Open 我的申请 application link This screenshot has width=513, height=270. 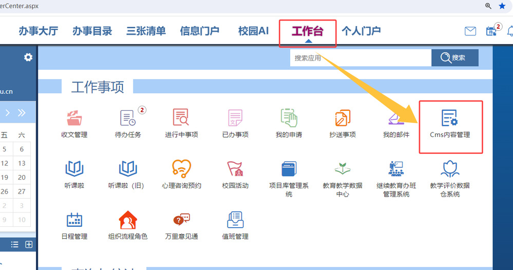tap(289, 123)
